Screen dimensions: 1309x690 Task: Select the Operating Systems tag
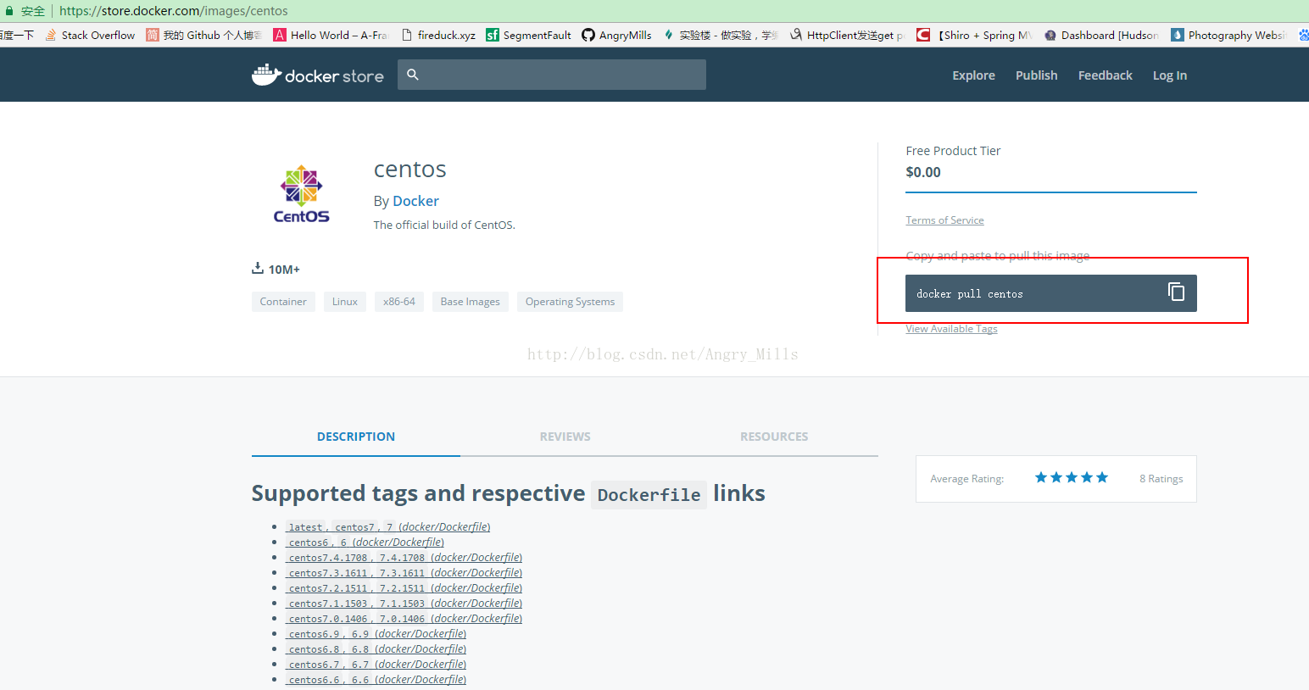pyautogui.click(x=570, y=302)
